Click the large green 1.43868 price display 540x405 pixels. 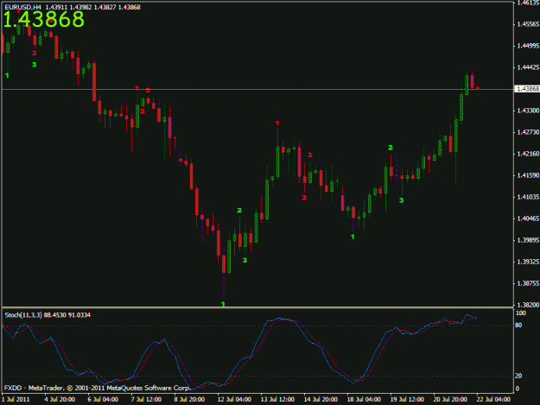[44, 20]
